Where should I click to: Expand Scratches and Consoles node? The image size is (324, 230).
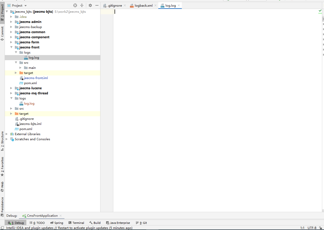point(7,139)
